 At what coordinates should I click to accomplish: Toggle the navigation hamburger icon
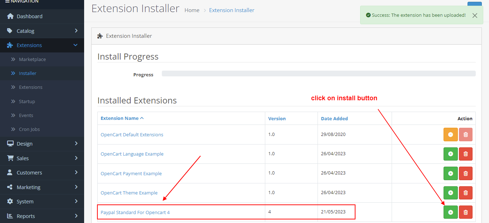click(8, 1)
